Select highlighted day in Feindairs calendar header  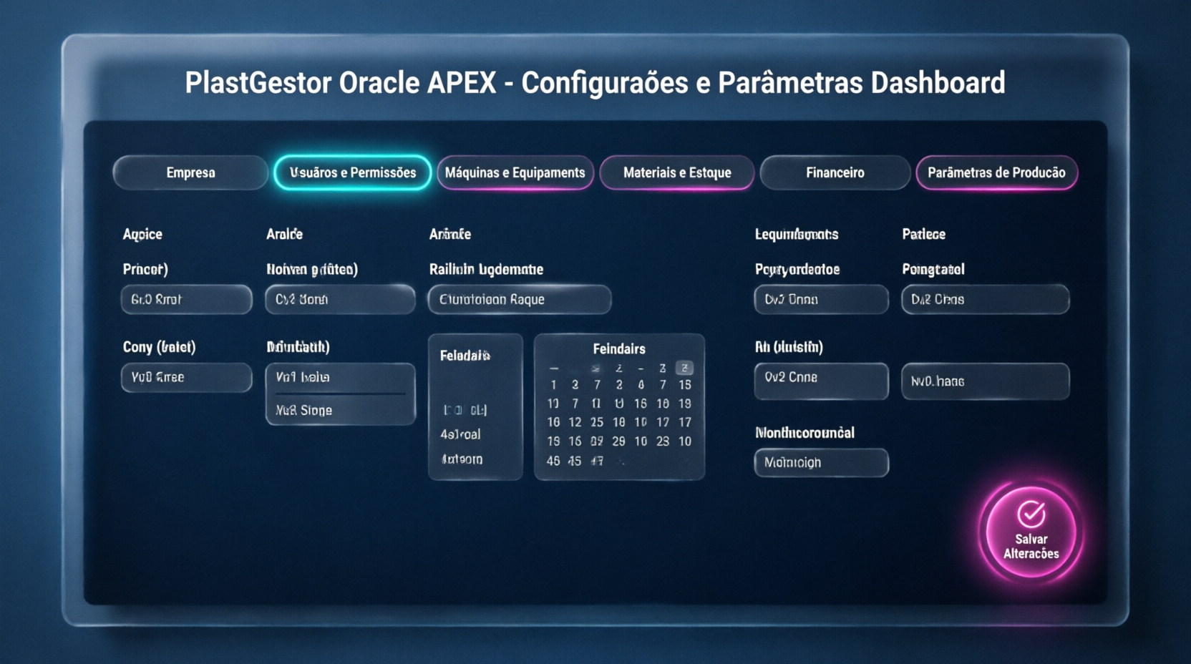(x=684, y=368)
